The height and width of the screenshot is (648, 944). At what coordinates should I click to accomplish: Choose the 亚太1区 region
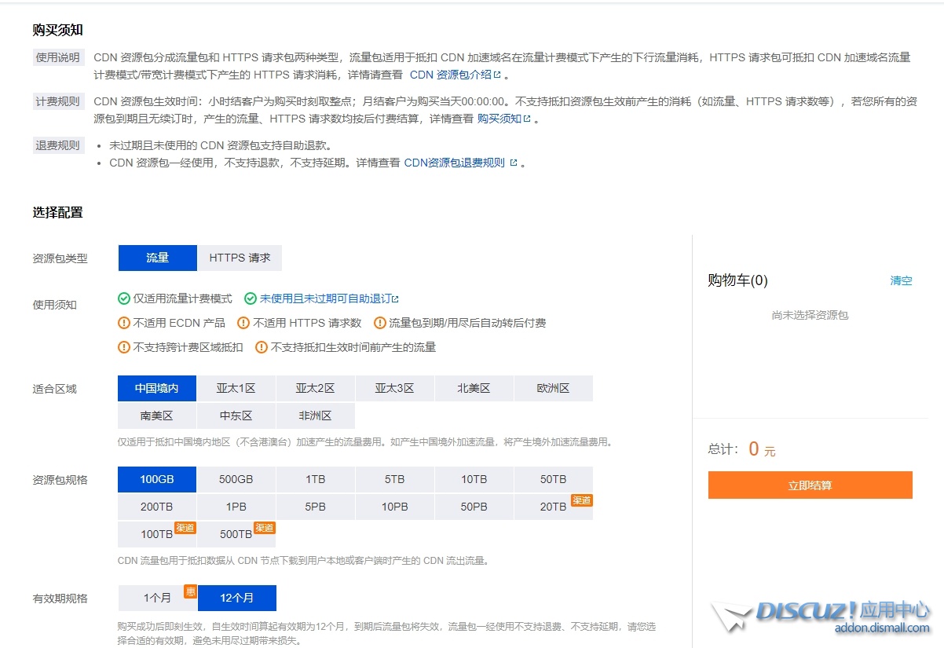coord(236,389)
